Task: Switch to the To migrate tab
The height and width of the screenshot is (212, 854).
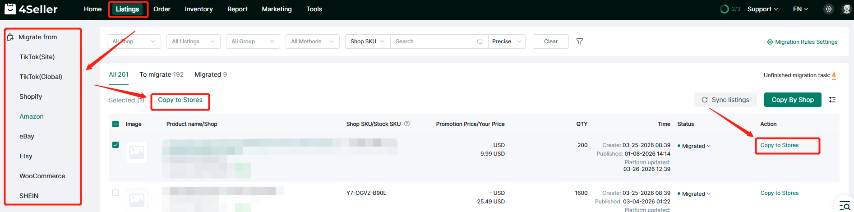Action: click(161, 74)
